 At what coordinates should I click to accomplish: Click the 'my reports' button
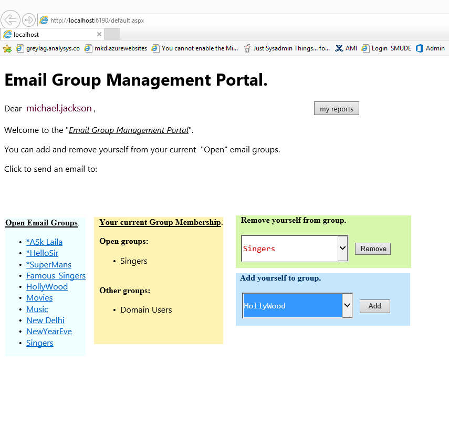(336, 108)
